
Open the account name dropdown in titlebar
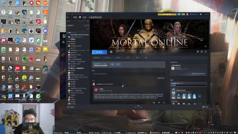click(x=193, y=14)
